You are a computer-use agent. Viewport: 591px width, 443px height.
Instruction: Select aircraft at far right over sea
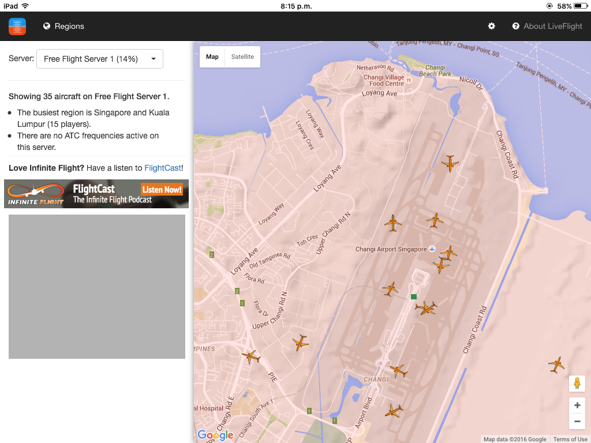tap(556, 365)
